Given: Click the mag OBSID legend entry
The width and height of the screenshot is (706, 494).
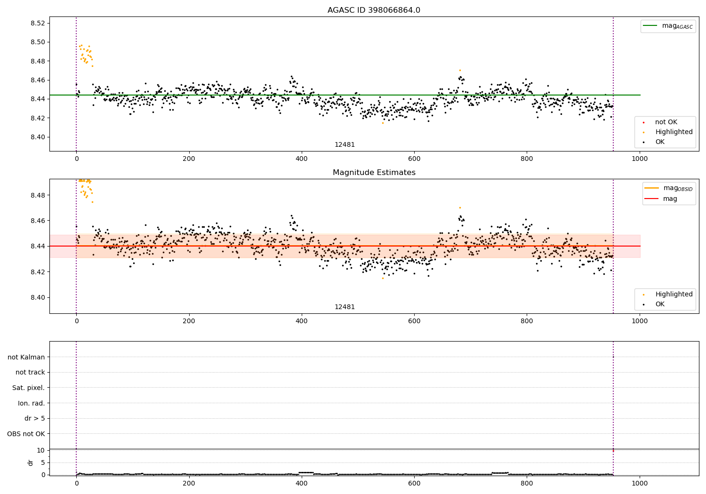Looking at the screenshot, I should point(669,188).
